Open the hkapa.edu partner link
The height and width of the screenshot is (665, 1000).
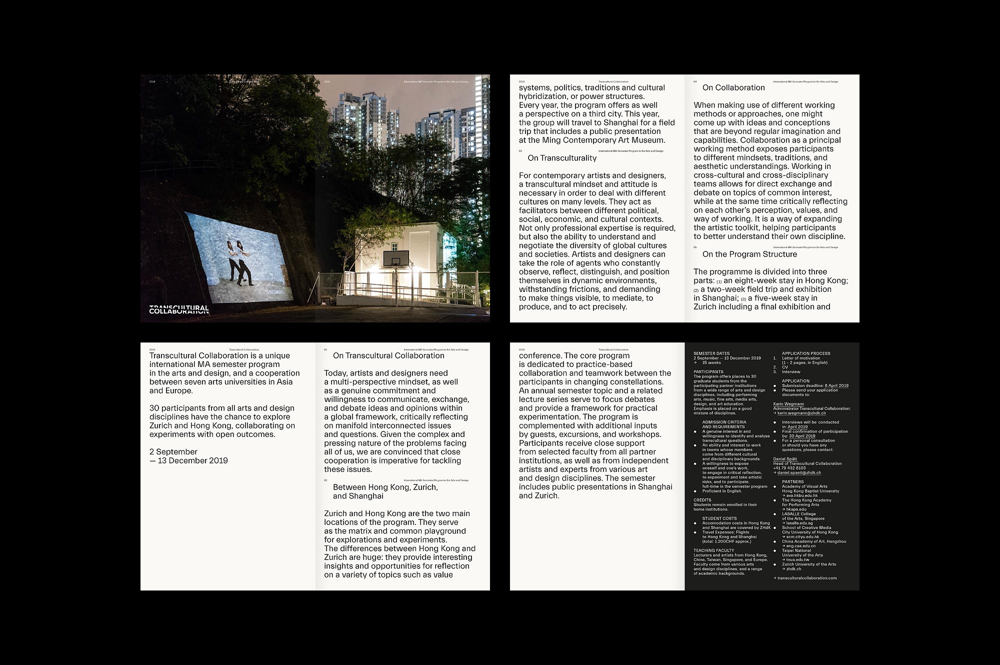click(796, 509)
